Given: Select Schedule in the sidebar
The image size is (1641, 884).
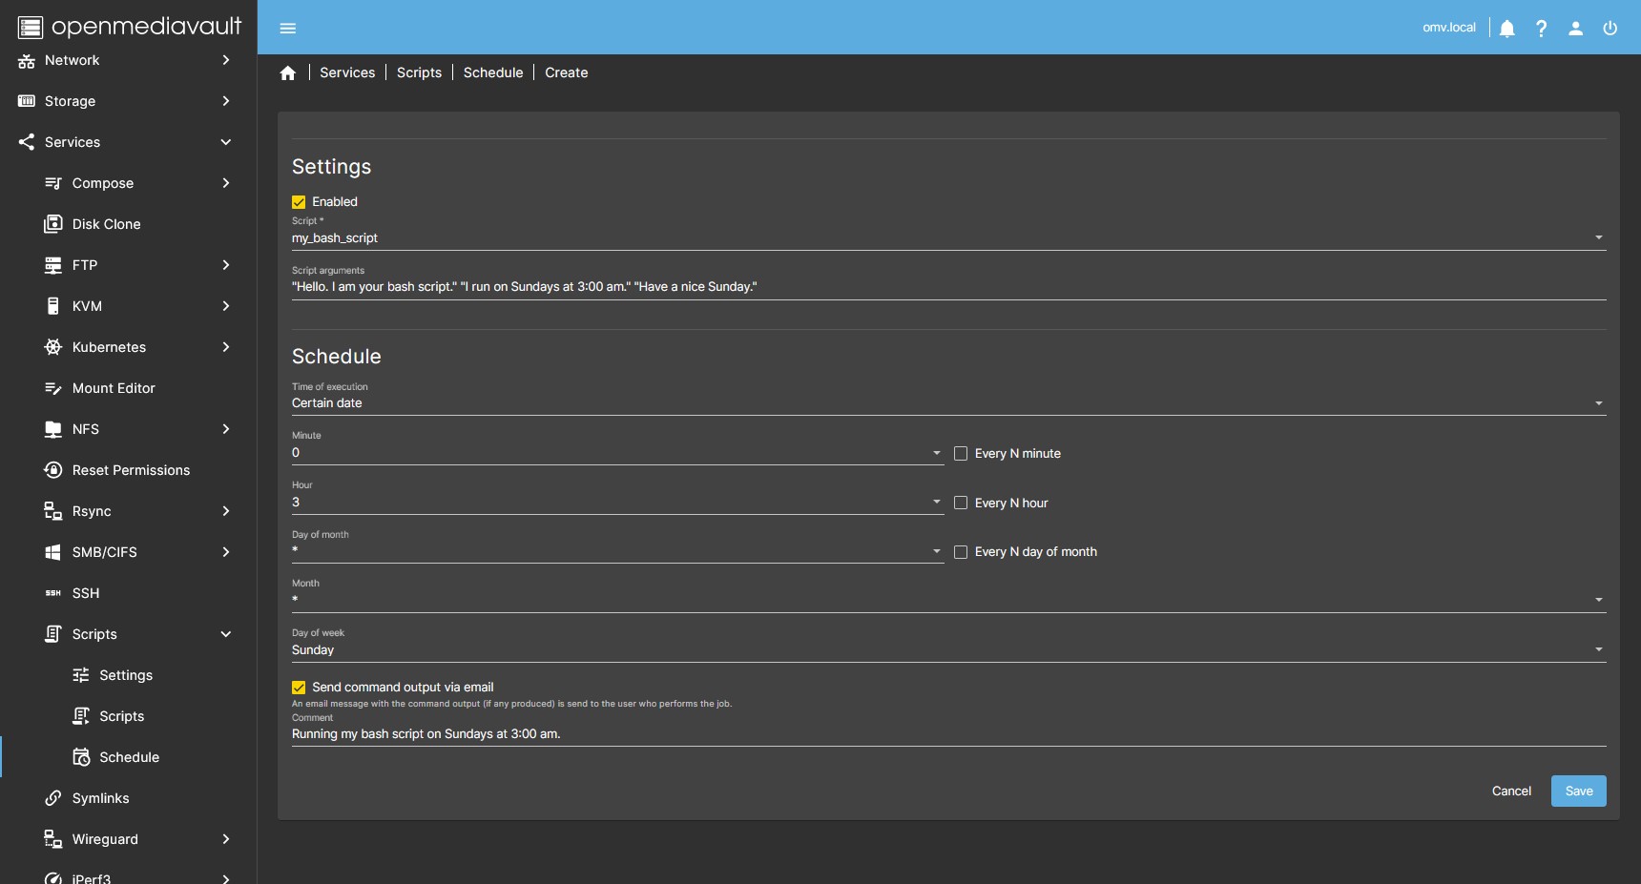Looking at the screenshot, I should pos(129,757).
